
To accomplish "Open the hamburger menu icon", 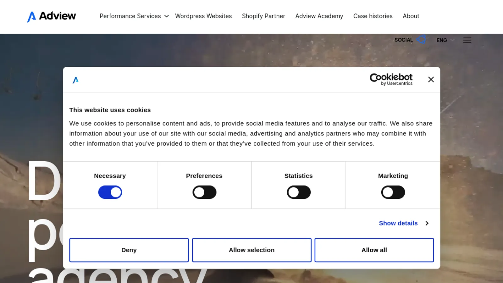I will pyautogui.click(x=467, y=40).
